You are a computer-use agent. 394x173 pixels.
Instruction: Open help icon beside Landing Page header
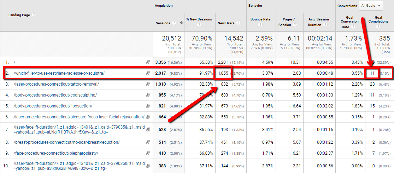[34, 15]
